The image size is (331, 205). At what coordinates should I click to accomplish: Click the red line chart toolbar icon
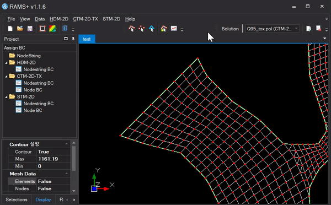pos(174,28)
